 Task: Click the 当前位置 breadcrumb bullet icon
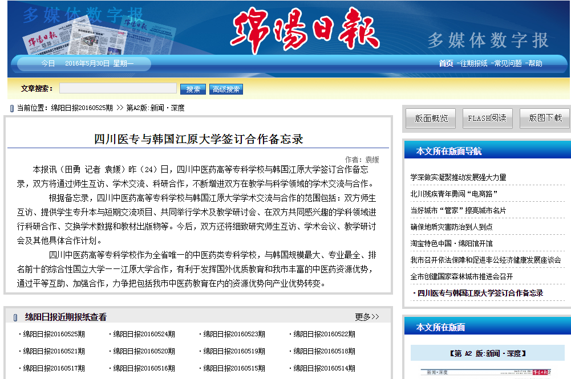[12, 108]
